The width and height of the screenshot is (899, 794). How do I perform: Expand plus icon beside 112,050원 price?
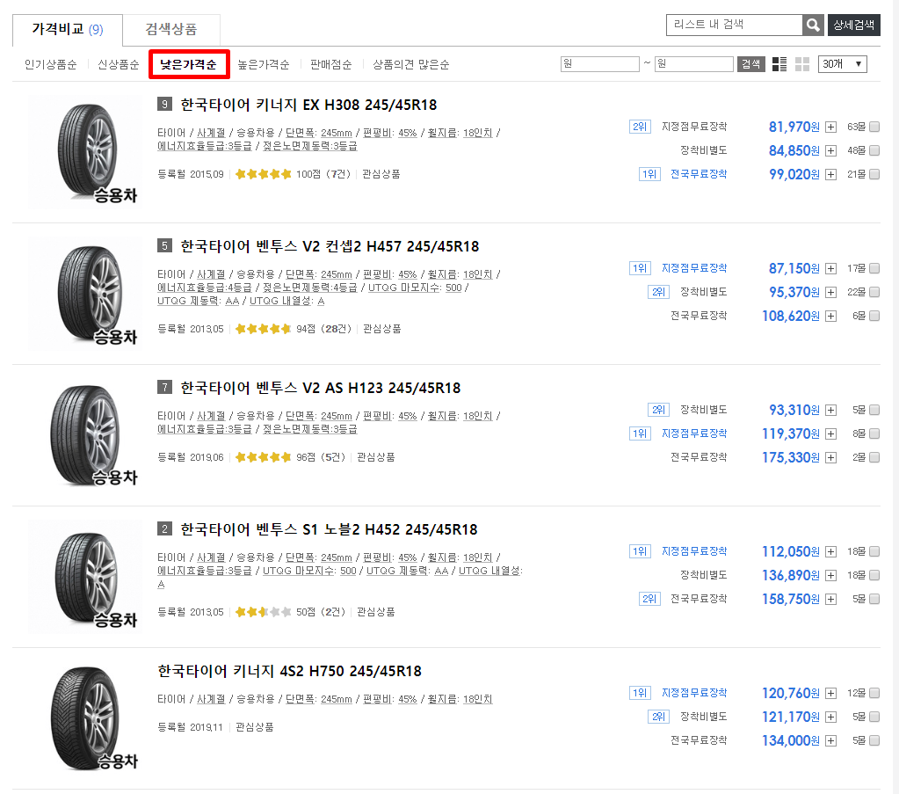tap(830, 552)
